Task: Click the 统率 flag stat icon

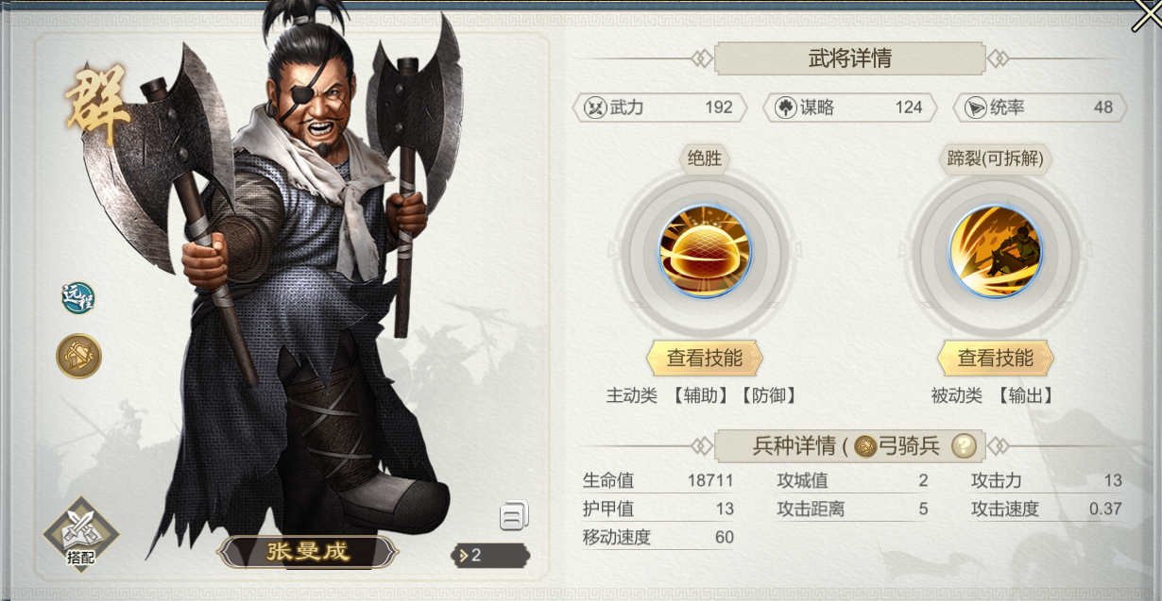Action: 975,108
